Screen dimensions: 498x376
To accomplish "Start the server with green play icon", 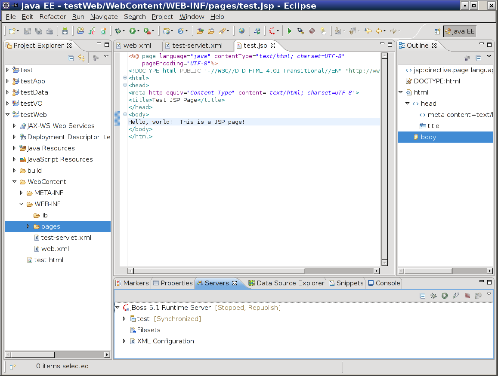I will (445, 296).
